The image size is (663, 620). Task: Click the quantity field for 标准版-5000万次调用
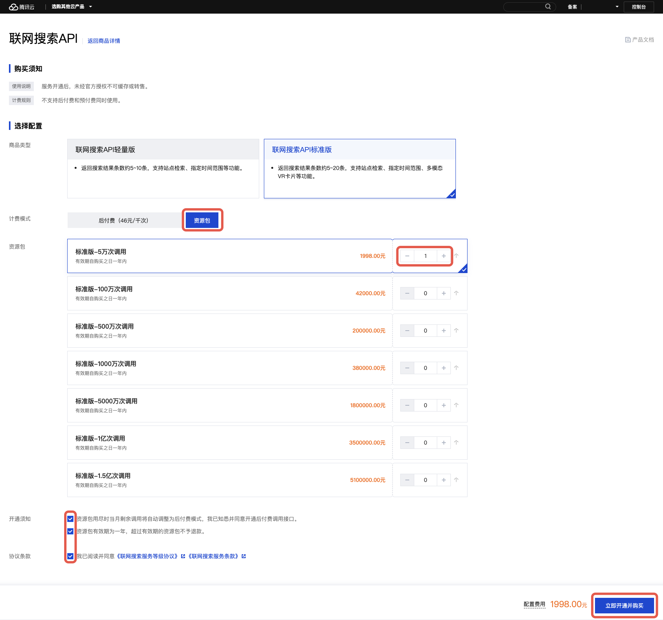426,405
